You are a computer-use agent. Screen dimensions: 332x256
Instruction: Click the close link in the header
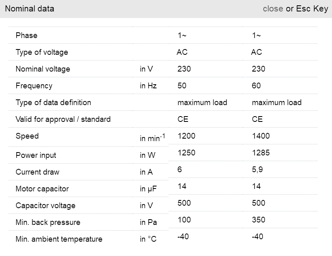point(273,9)
